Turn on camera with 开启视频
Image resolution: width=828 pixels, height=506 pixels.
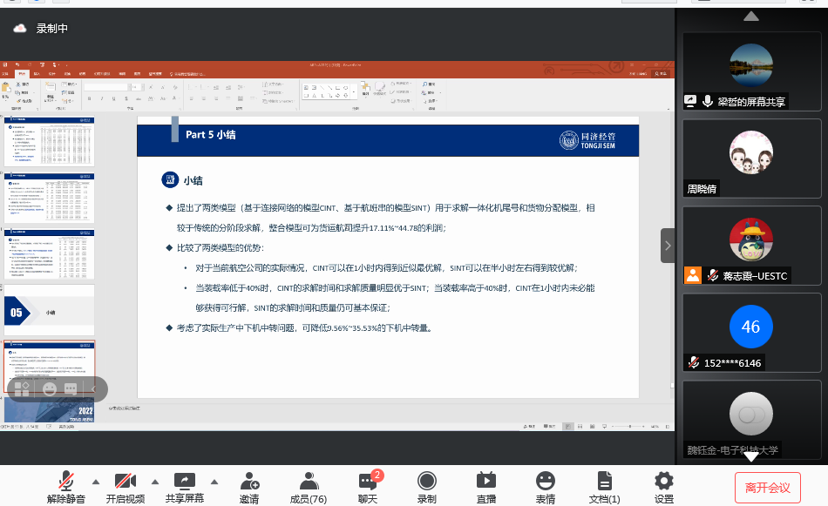pos(125,486)
